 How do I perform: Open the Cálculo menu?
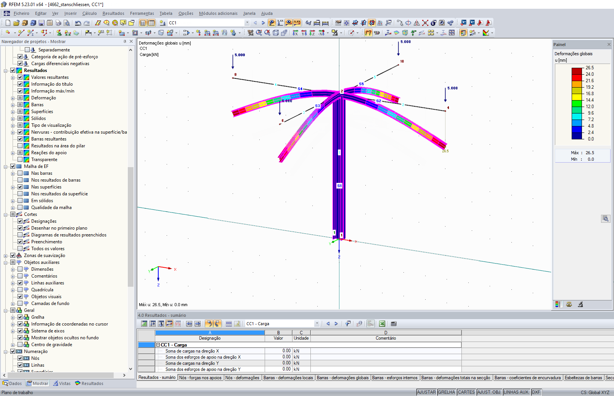point(90,13)
